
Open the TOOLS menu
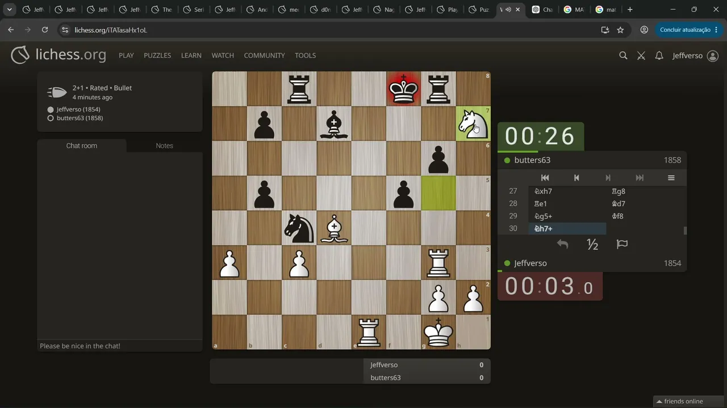[x=305, y=56]
